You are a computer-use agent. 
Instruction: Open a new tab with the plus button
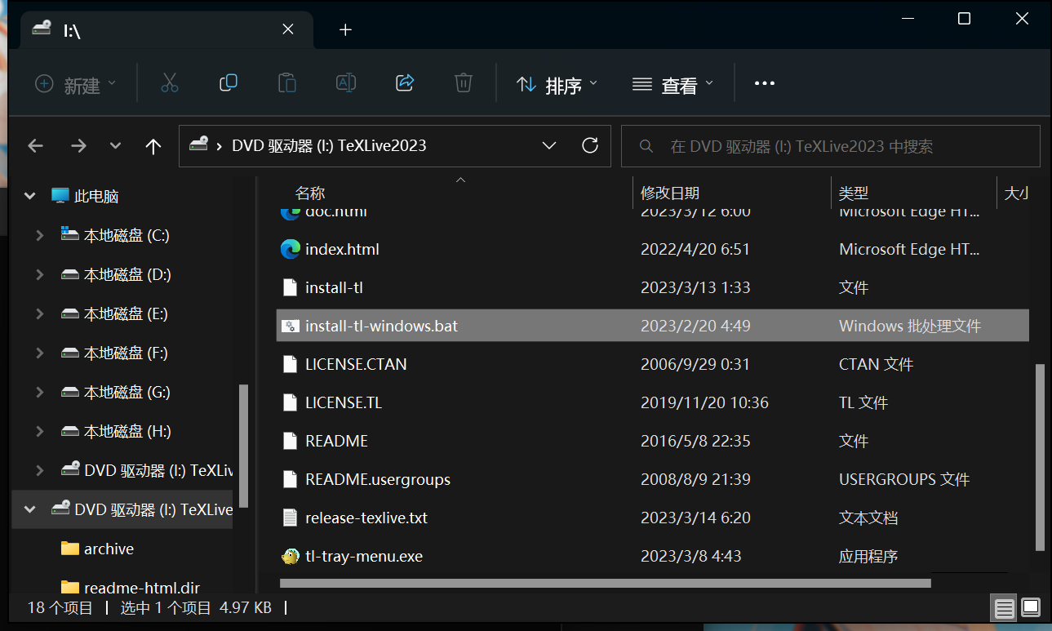pyautogui.click(x=345, y=29)
